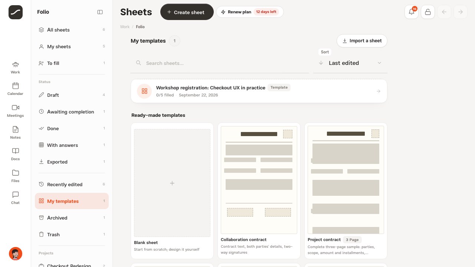Click the Folio breadcrumb text
This screenshot has height=267, width=475.
[140, 27]
